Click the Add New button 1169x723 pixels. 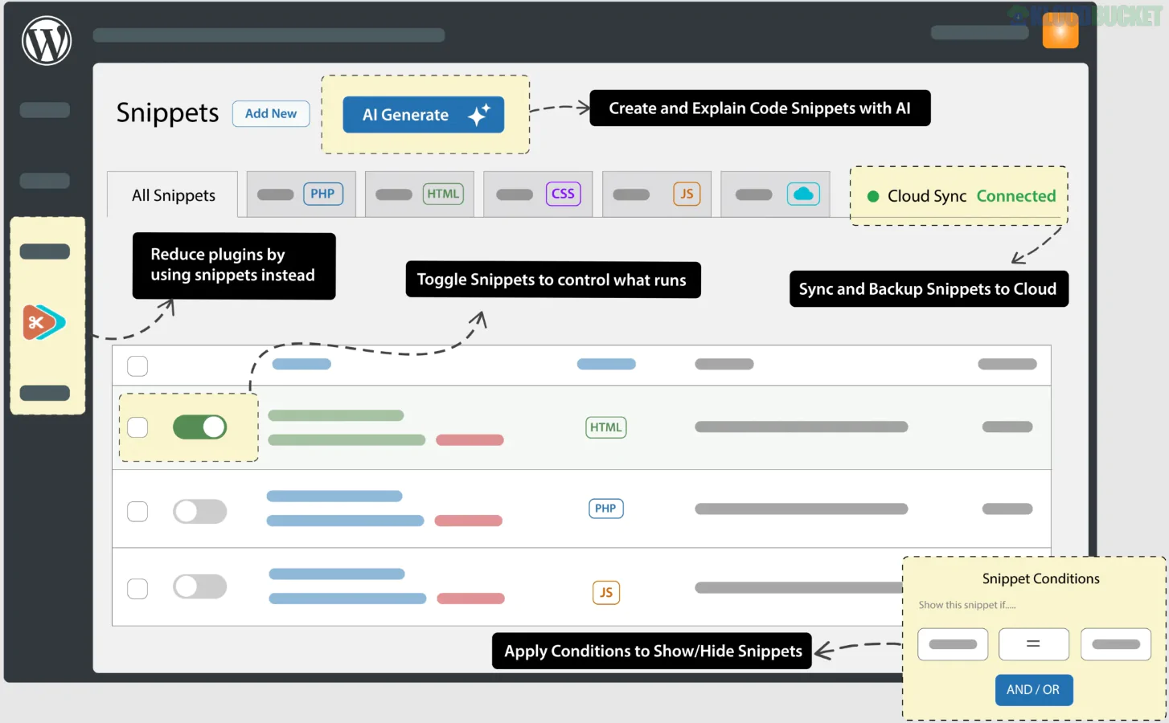click(x=271, y=114)
